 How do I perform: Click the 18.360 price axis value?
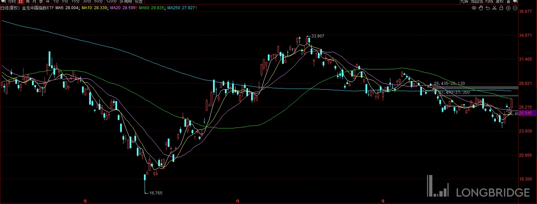[525, 179]
